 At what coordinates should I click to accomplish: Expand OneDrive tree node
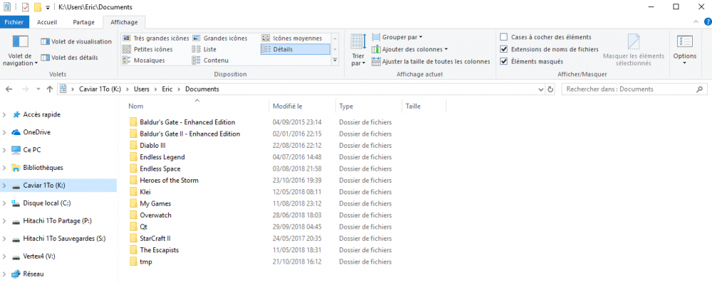pos(4,132)
